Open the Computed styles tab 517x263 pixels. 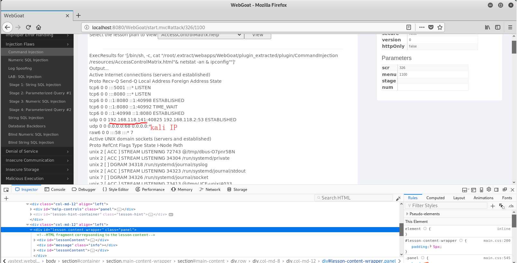click(x=435, y=198)
